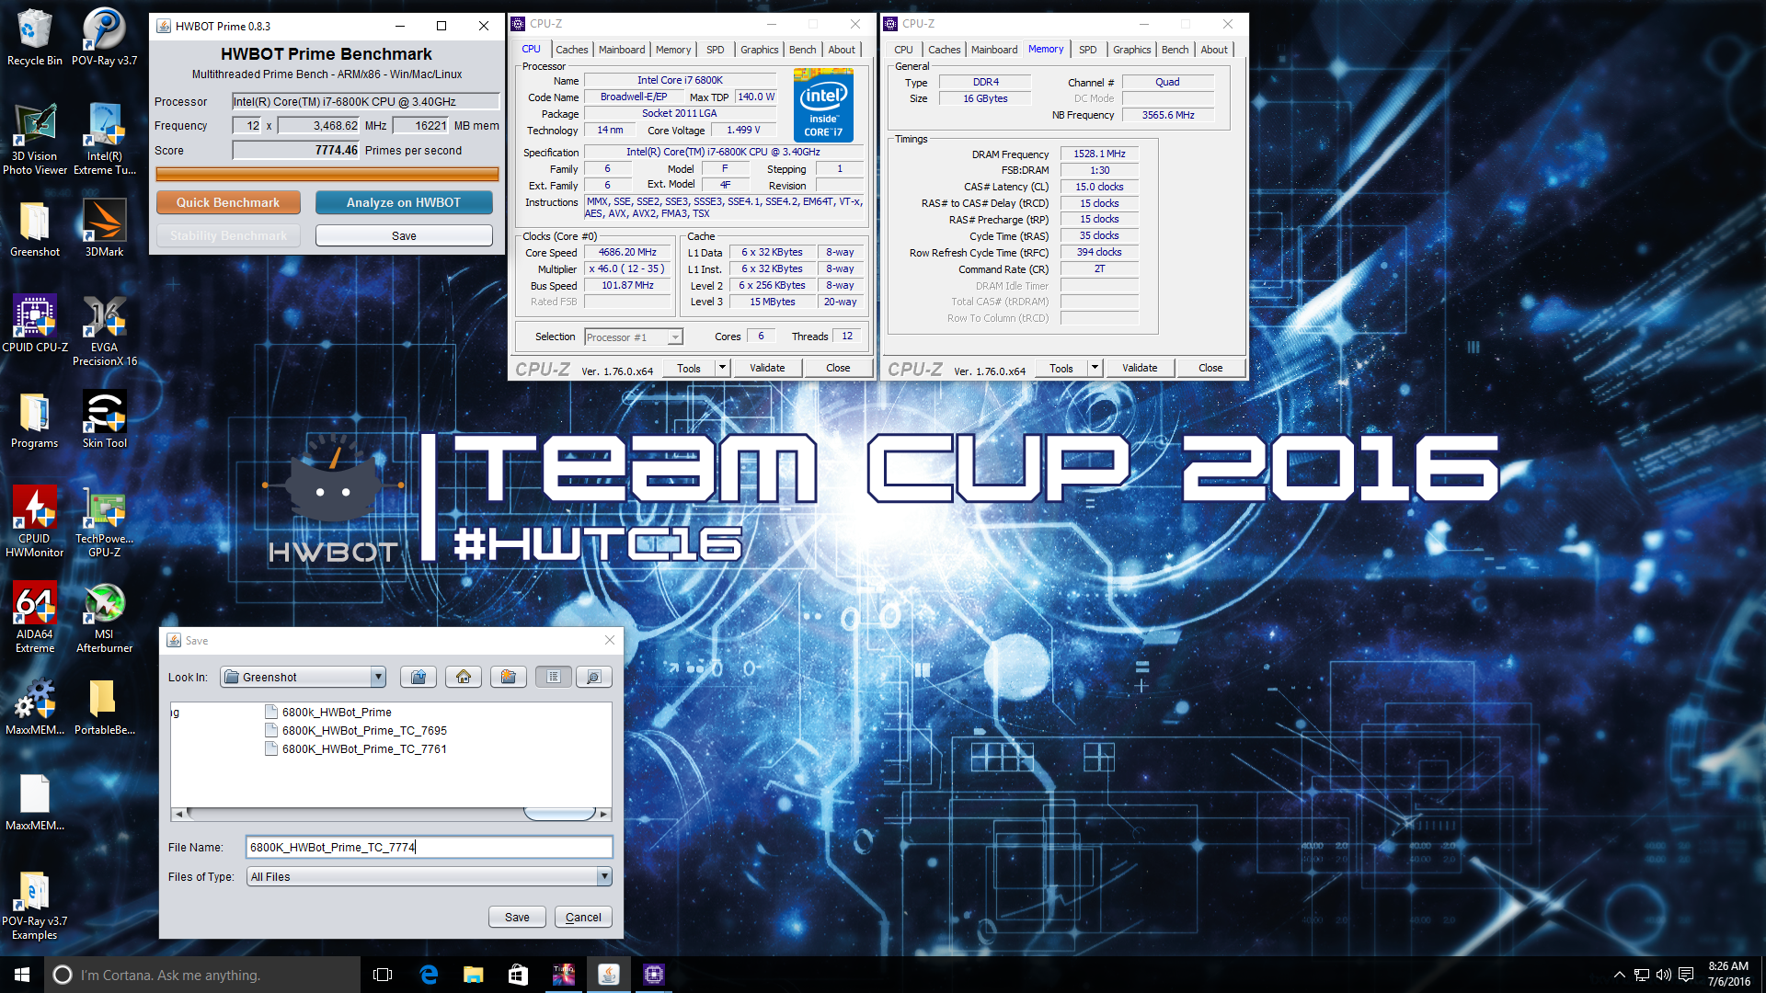Viewport: 1766px width, 993px height.
Task: Open Windows Store from taskbar
Action: [x=519, y=975]
